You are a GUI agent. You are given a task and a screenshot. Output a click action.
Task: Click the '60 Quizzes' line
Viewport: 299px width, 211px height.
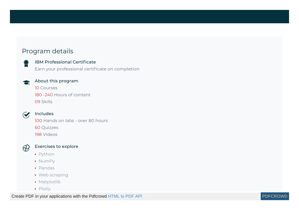tap(46, 128)
